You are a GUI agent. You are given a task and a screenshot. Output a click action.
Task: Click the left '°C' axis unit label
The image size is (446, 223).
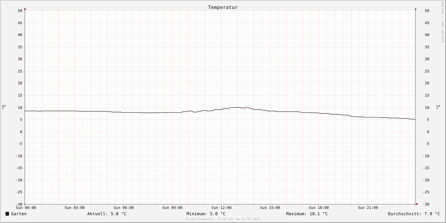click(x=4, y=107)
